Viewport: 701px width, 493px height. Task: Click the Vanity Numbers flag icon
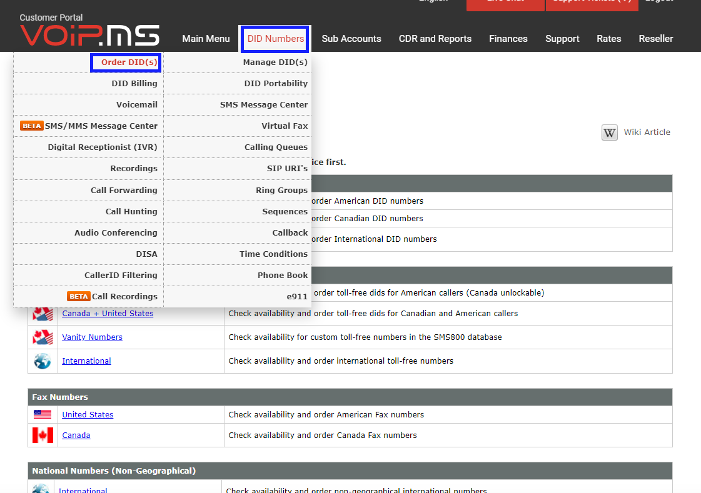(x=43, y=337)
